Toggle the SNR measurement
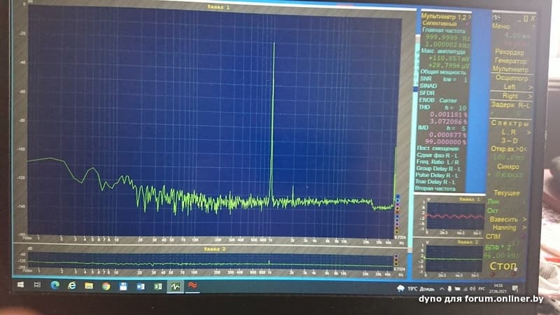 click(x=426, y=79)
